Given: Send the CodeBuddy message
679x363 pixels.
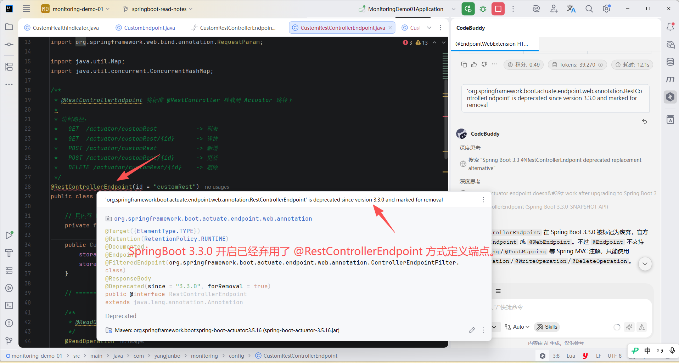Looking at the screenshot, I should pos(642,327).
